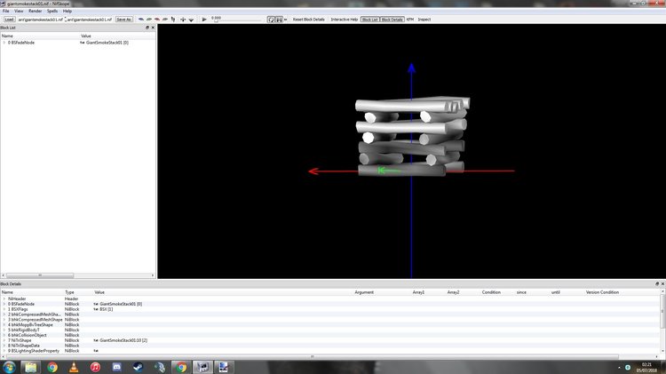This screenshot has width=666, height=374.
Task: Float the Block List panel
Action: [147, 28]
